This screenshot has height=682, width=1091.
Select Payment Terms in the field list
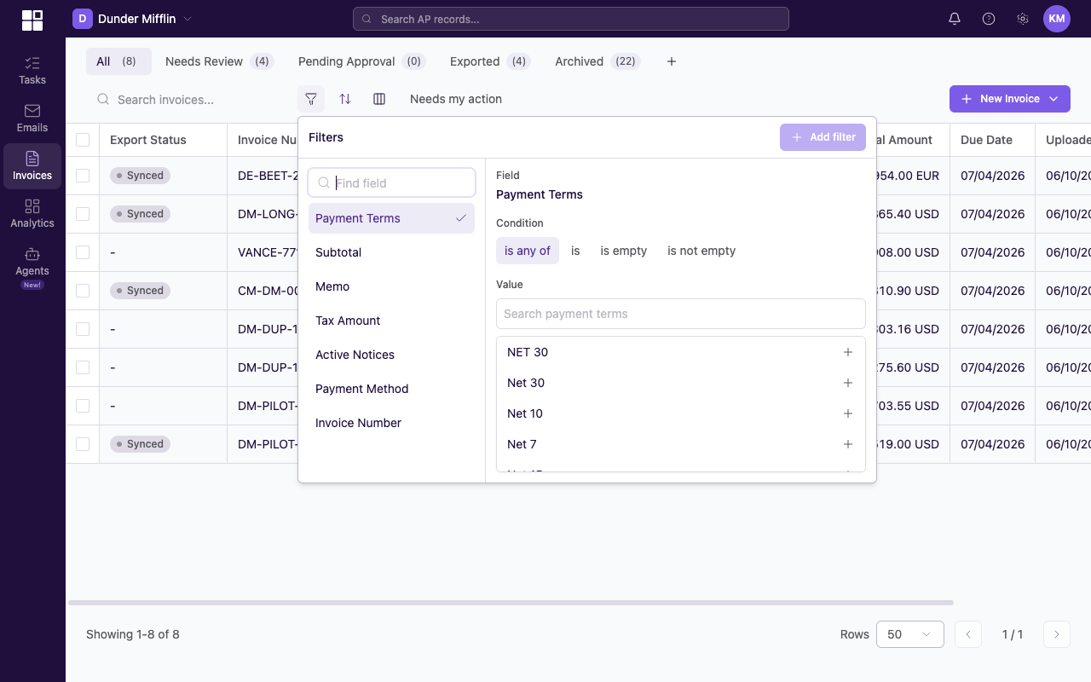pyautogui.click(x=391, y=218)
